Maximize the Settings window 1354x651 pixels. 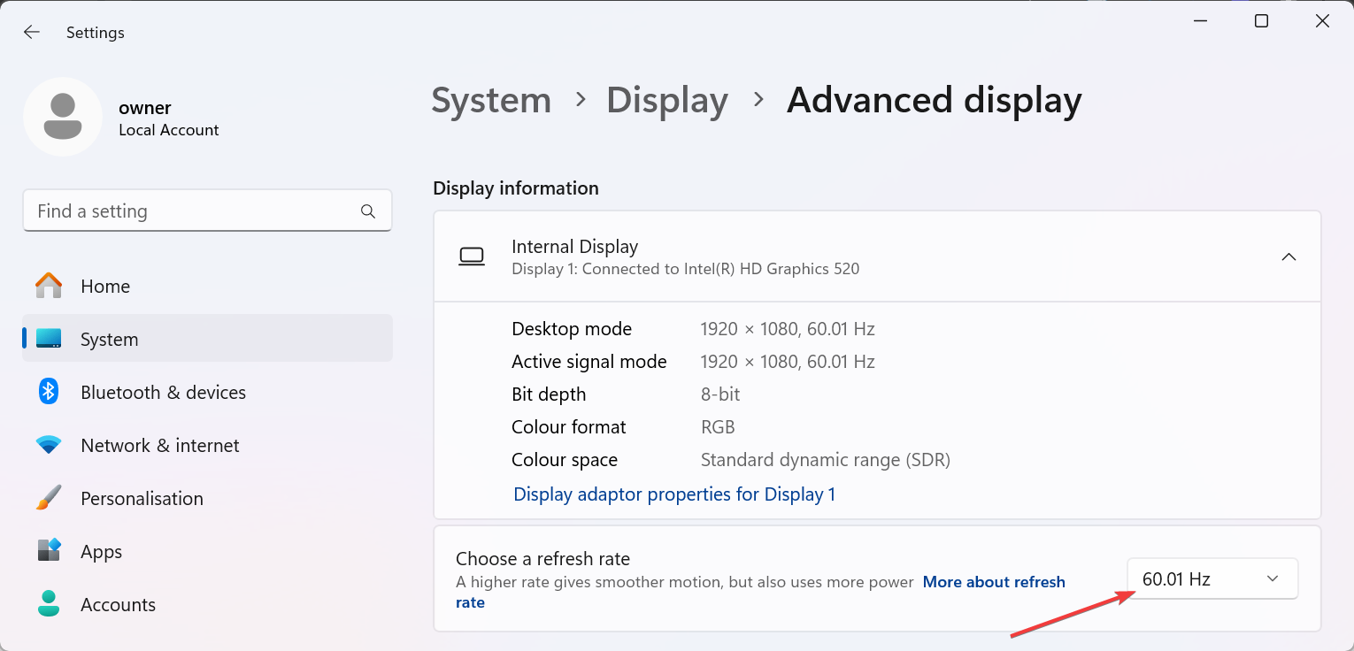pos(1261,21)
